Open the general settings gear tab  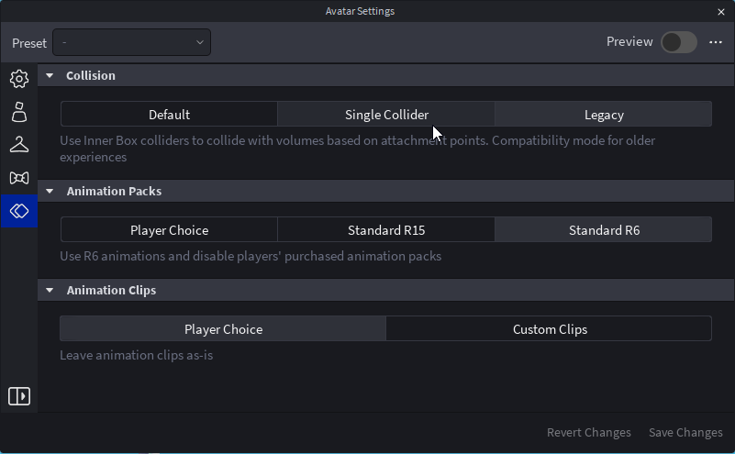point(18,79)
